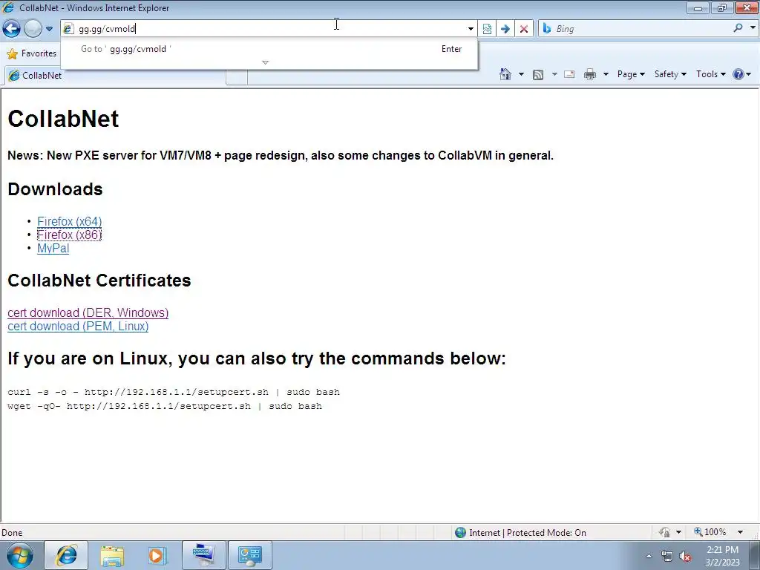The width and height of the screenshot is (760, 570).
Task: Click the status bar security shield icon
Action: pyautogui.click(x=664, y=532)
